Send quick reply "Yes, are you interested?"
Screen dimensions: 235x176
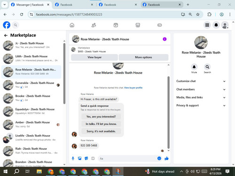pos(101,116)
